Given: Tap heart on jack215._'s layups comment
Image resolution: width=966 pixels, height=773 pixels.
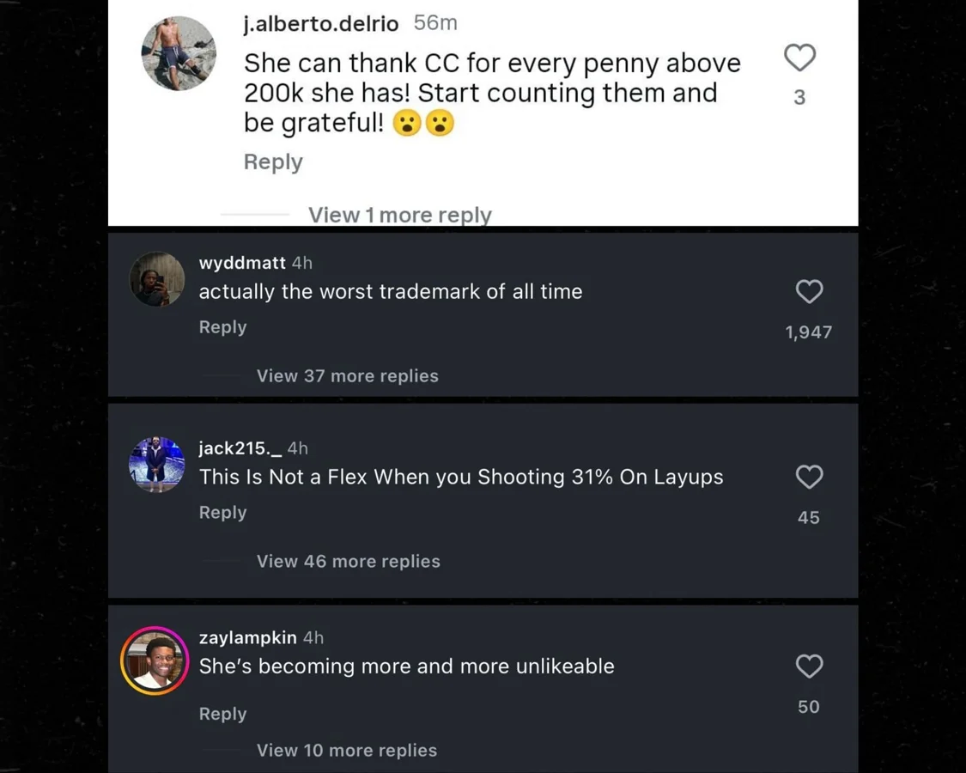Looking at the screenshot, I should pos(809,478).
